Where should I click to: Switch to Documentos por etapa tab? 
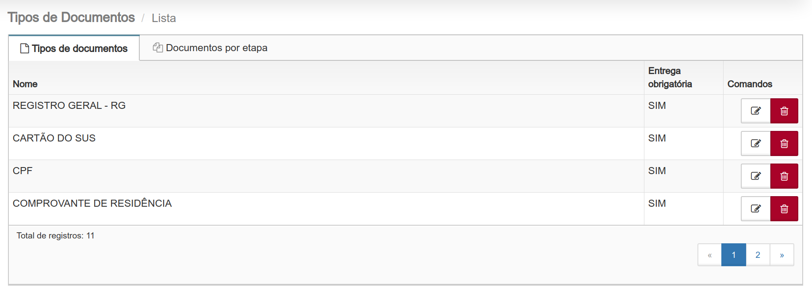point(210,48)
